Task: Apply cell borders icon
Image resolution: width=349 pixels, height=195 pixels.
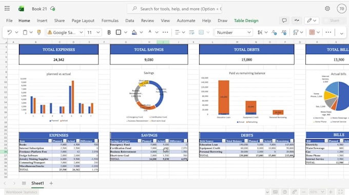Action: (x=119, y=32)
